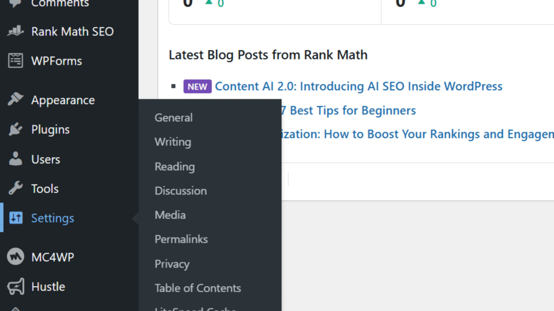Select Privacy in the Settings submenu
554x311 pixels.
tap(172, 263)
